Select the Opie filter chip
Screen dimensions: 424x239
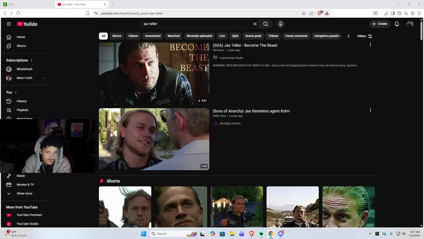[235, 36]
